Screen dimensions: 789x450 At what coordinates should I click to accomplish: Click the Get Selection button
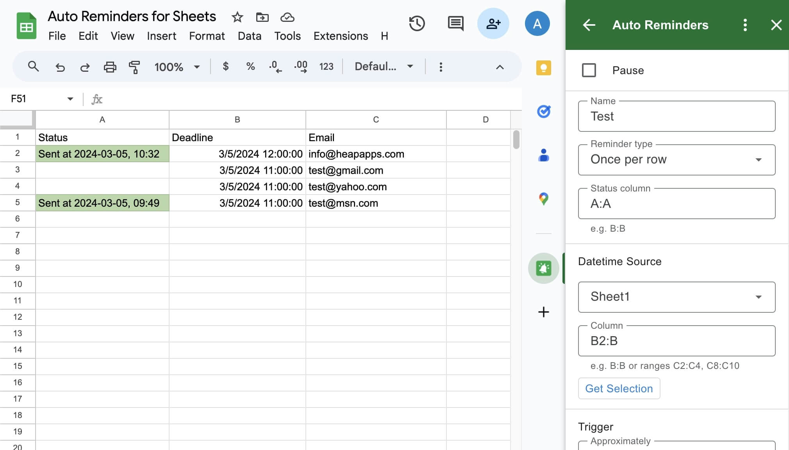click(x=619, y=388)
